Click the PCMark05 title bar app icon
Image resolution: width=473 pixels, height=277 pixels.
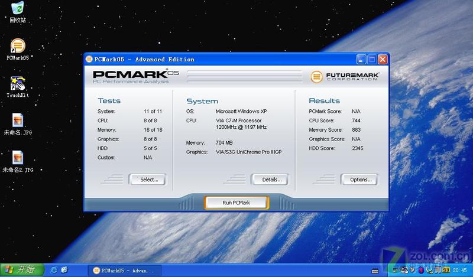89,59
